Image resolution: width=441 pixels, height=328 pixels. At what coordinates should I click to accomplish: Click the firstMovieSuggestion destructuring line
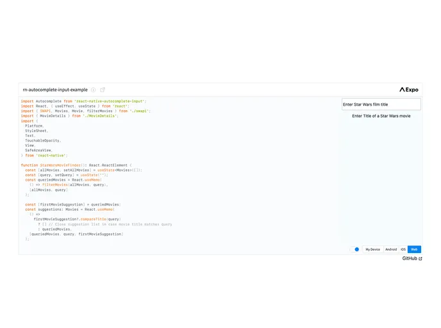click(72, 204)
